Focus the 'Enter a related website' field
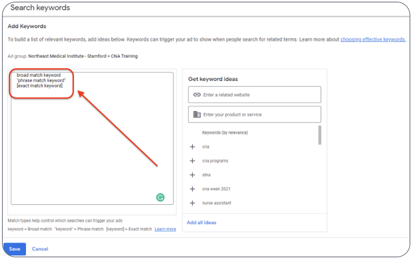413x261 pixels. click(x=255, y=95)
